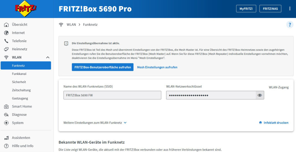The height and width of the screenshot is (152, 296).
Task: Click Die Einstellungsübernahme ist aktiv heading
Action: [x=96, y=43]
